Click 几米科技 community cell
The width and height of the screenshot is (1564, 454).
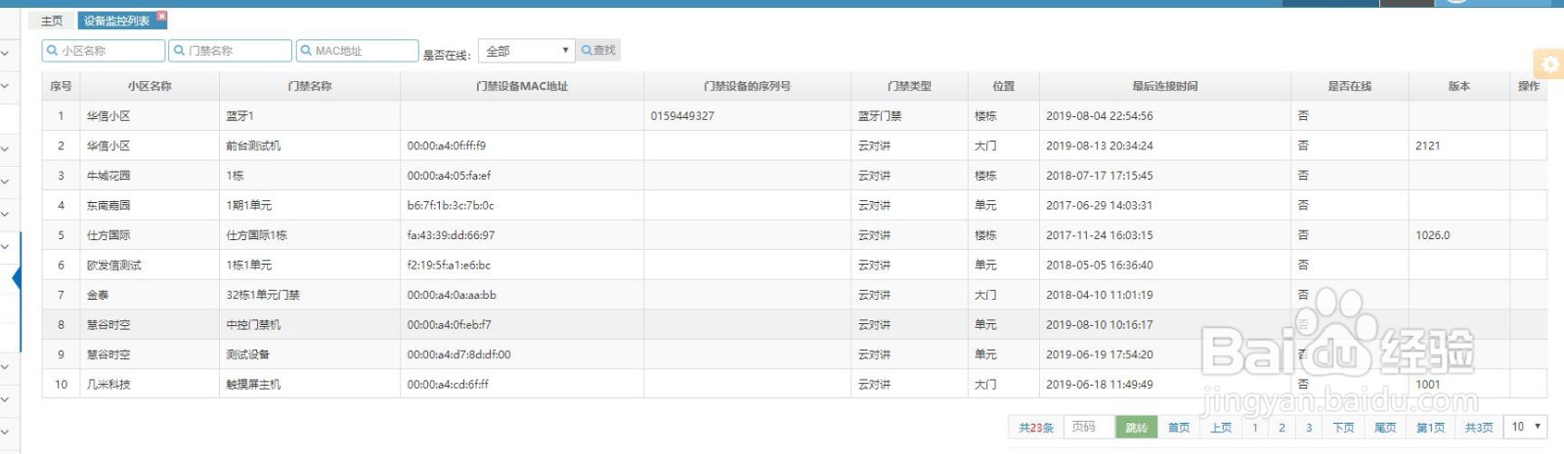150,385
